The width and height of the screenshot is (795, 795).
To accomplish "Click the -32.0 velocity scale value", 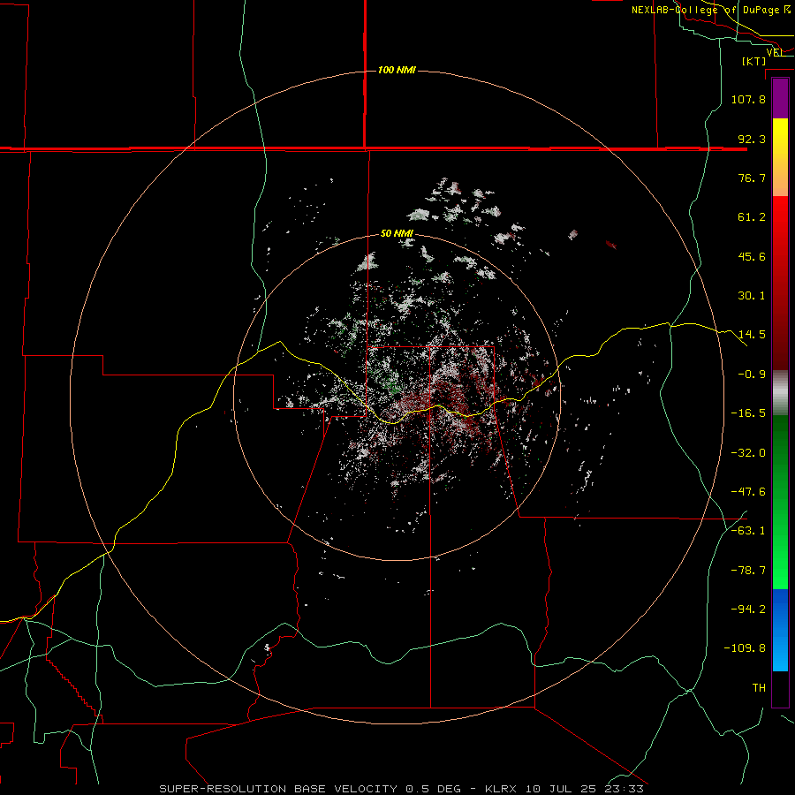I will pos(748,453).
